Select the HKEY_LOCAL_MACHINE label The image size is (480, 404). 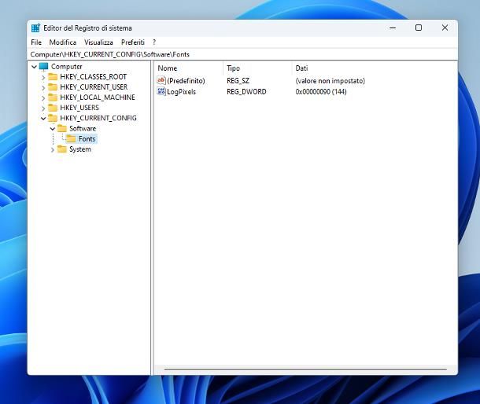coord(98,97)
